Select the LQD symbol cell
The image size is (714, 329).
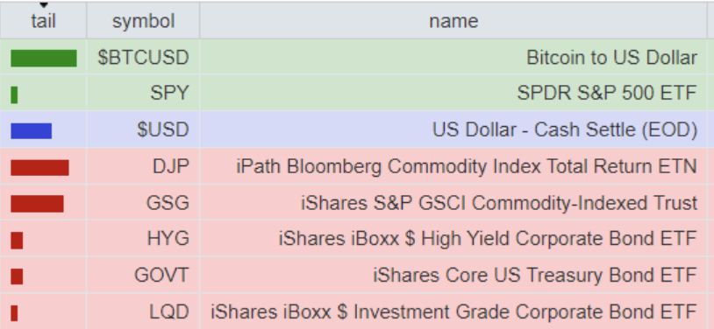143,311
